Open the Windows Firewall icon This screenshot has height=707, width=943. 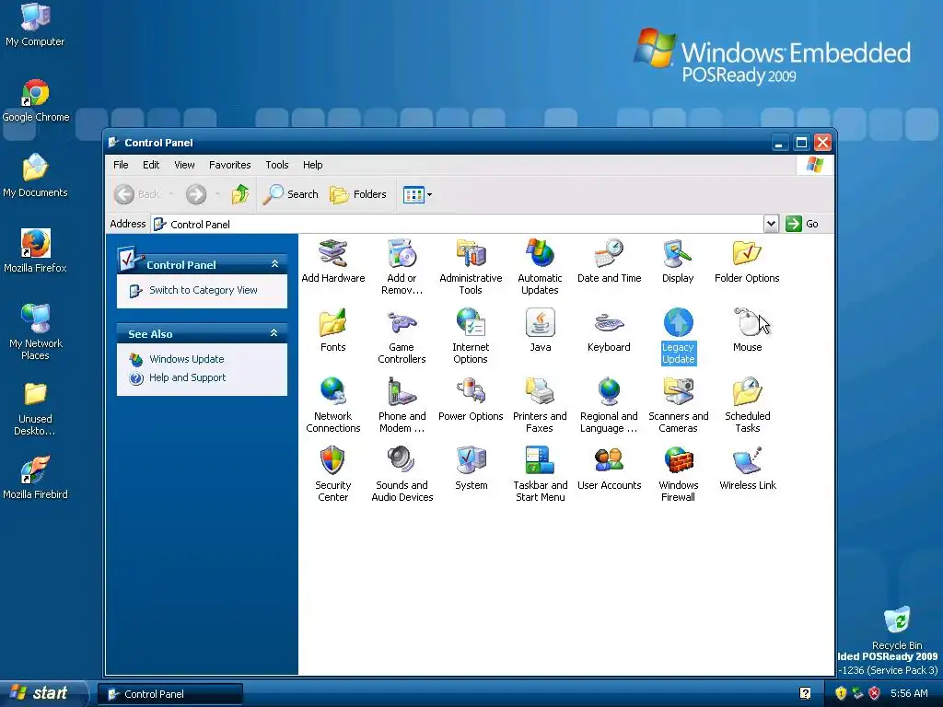(678, 474)
